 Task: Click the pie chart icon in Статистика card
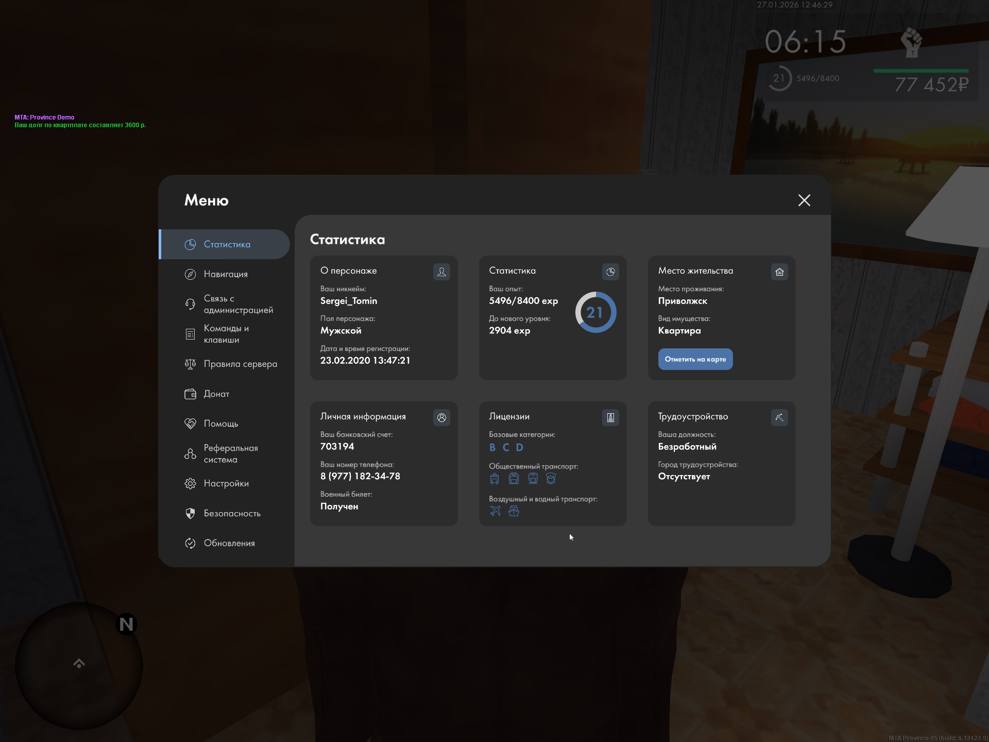[610, 272]
